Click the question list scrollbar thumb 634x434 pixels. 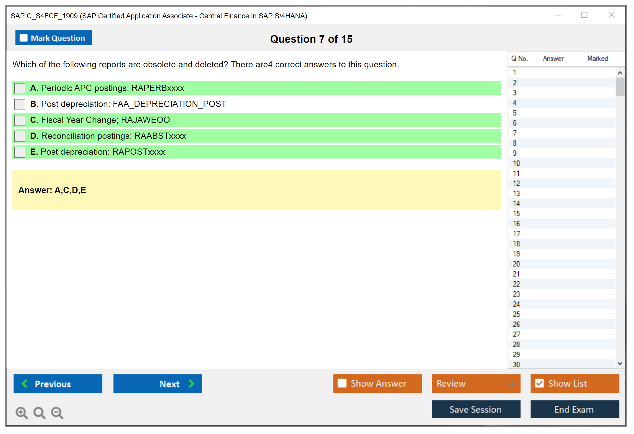pyautogui.click(x=620, y=87)
